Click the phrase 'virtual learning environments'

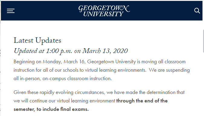point(115,70)
